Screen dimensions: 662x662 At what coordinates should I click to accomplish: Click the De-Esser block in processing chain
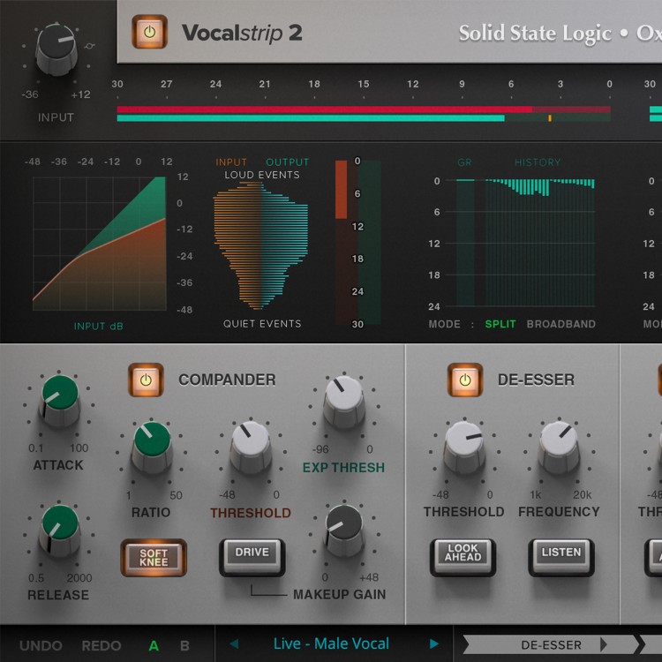[x=551, y=644]
